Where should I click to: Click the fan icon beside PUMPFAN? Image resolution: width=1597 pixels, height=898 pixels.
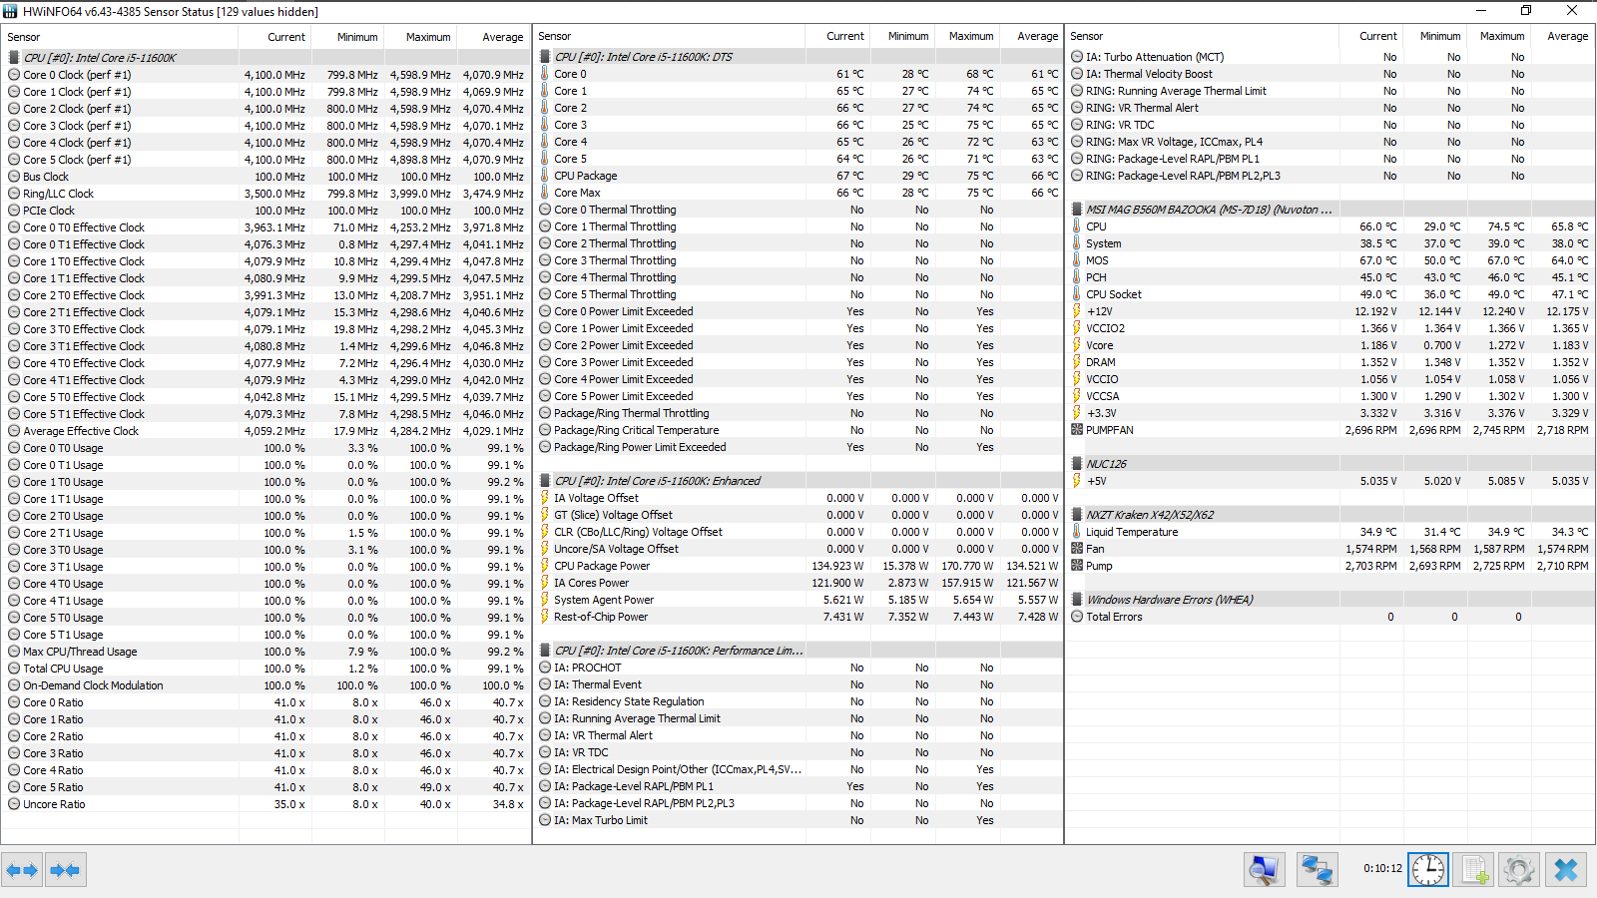pos(1077,430)
